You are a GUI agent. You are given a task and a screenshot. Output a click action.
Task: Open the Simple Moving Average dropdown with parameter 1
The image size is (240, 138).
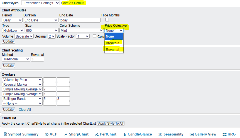[x=22, y=94]
